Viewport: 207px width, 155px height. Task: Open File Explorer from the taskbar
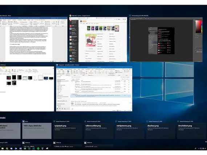(x=3, y=148)
